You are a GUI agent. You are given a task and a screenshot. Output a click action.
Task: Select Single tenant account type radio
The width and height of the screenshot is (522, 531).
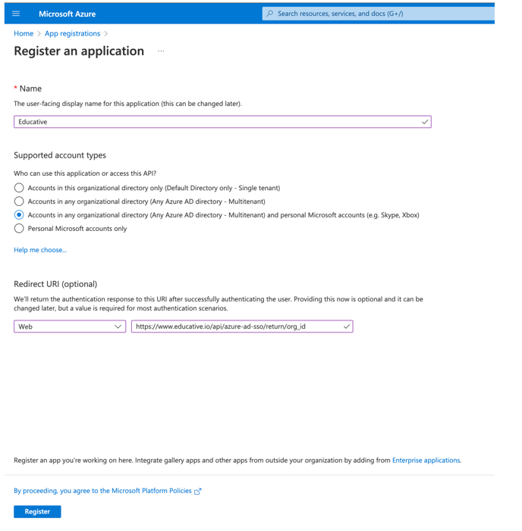(x=19, y=188)
